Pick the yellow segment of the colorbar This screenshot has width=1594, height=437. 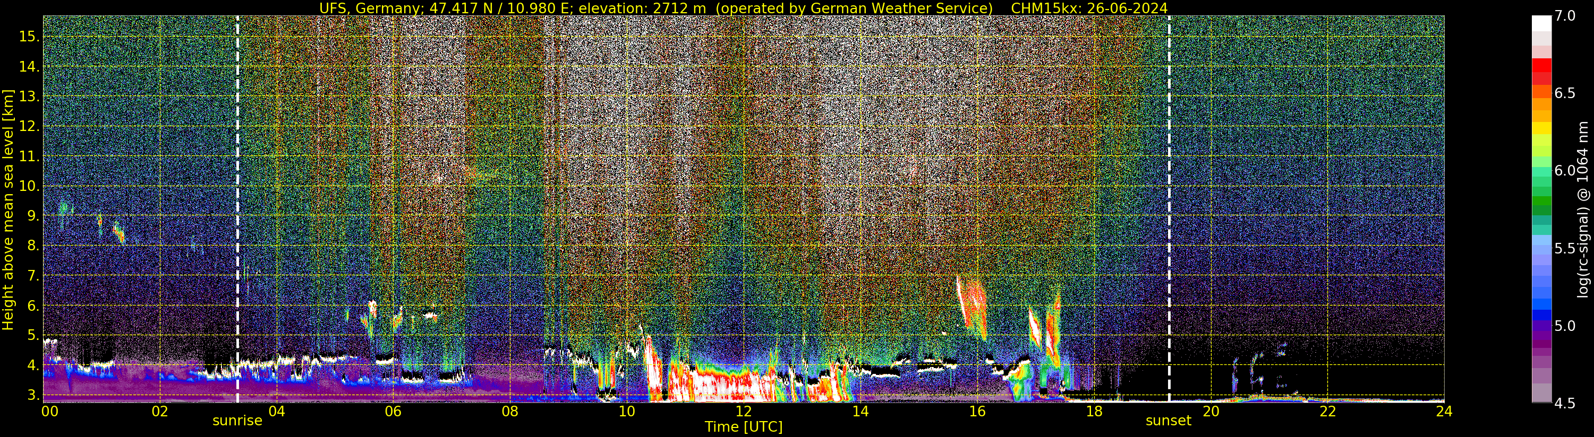coord(1541,128)
